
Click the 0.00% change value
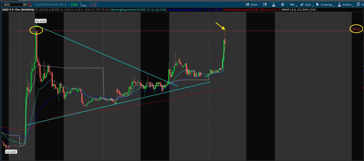83,6
